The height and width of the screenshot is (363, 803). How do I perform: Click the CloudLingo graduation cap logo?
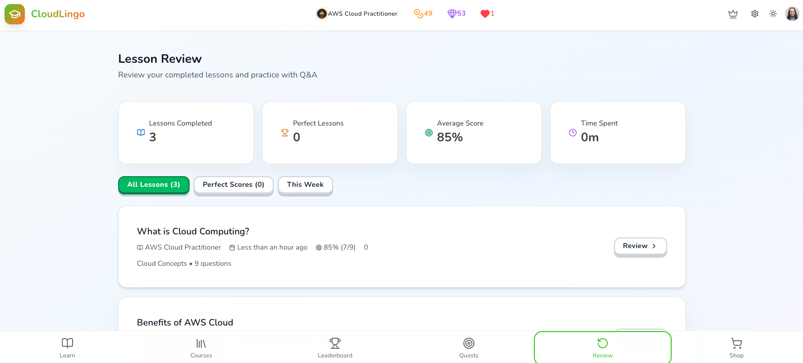[x=15, y=14]
